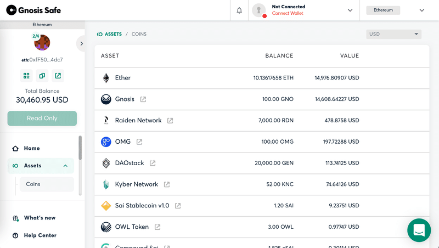439x248 pixels.
Task: Open the Ethereum network selector chevron
Action: coord(421,10)
